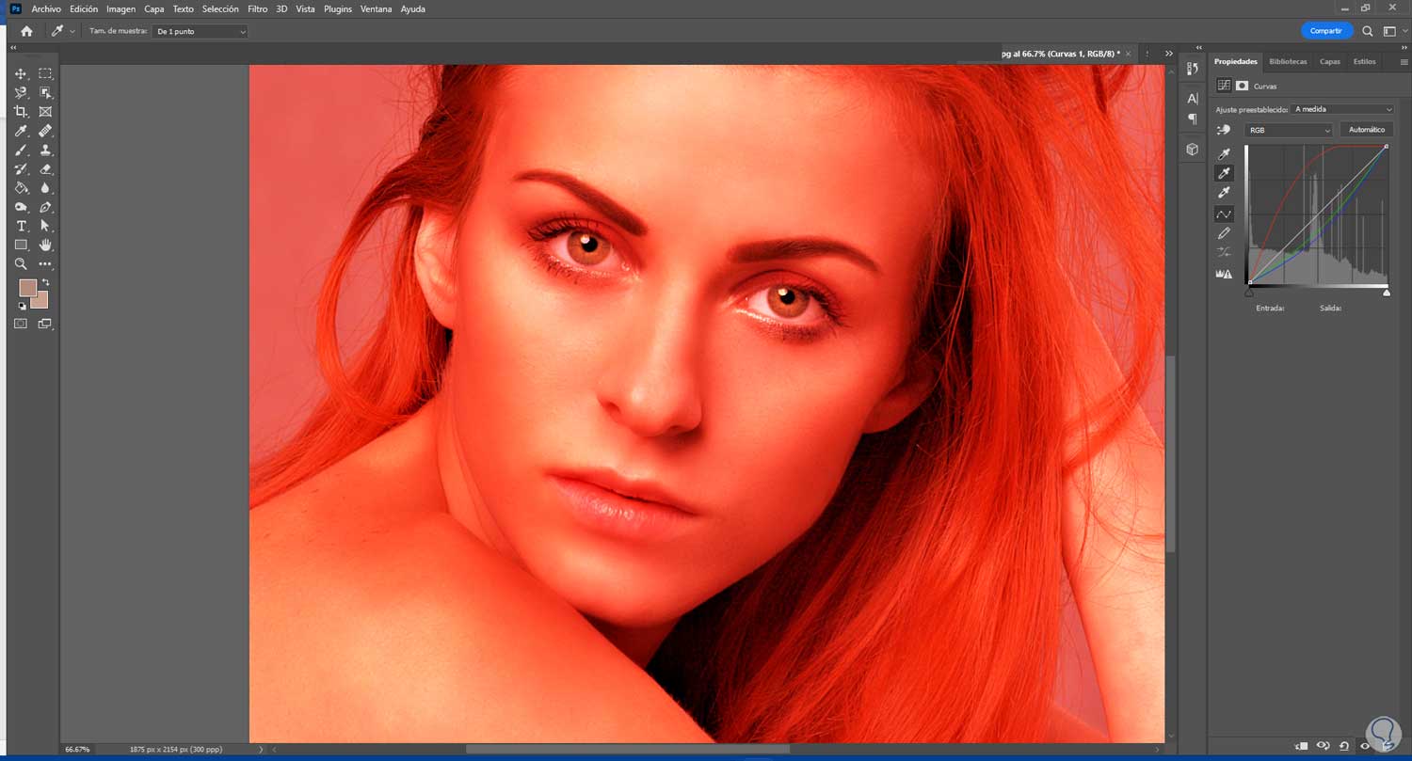Select the Brush tool
Viewport: 1412px width, 761px height.
pyautogui.click(x=21, y=151)
